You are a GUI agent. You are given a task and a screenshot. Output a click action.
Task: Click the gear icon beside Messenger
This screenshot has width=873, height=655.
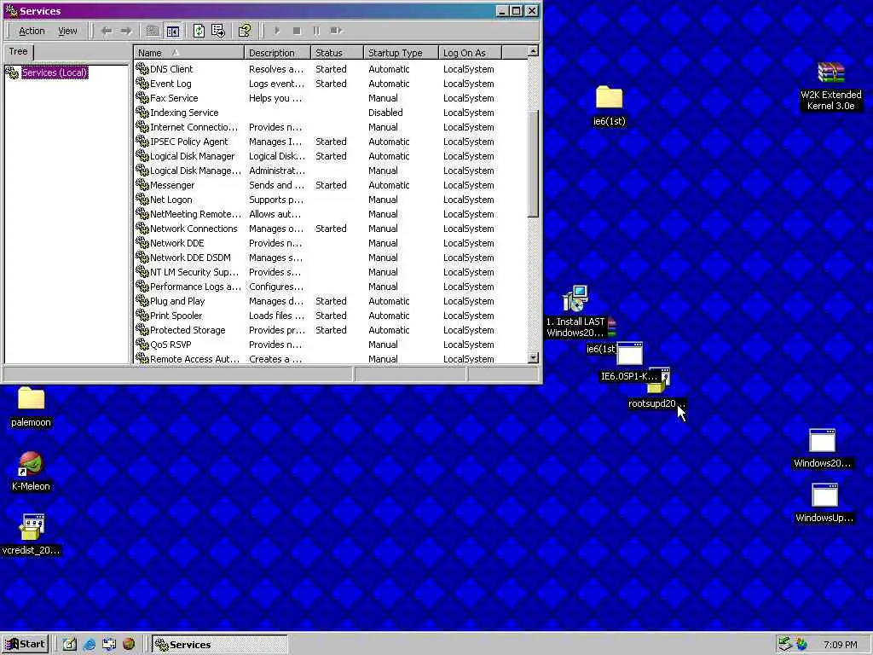pyautogui.click(x=142, y=185)
